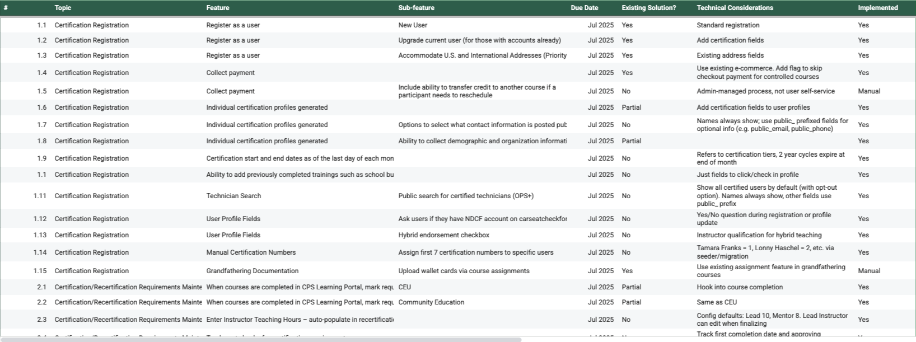This screenshot has width=916, height=342.
Task: Click 'Yes' implemented value in row 1.13
Action: pyautogui.click(x=863, y=235)
